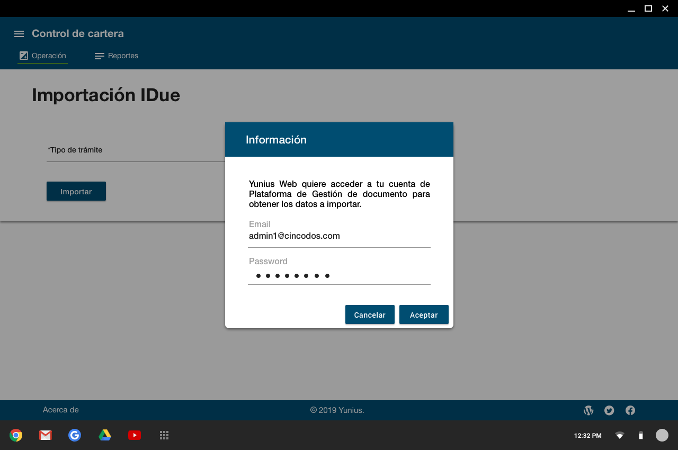
Task: Open the app launcher grid
Action: click(164, 435)
